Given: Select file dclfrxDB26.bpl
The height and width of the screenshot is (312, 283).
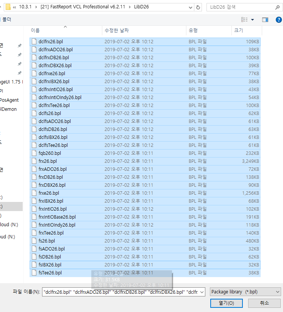Looking at the screenshot, I should pyautogui.click(x=145, y=58).
